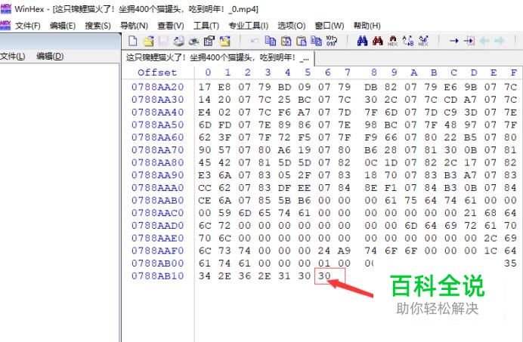Click byte 24 in row 0788AAF0
Screen dimensions: 523x342
pyautogui.click(x=324, y=251)
